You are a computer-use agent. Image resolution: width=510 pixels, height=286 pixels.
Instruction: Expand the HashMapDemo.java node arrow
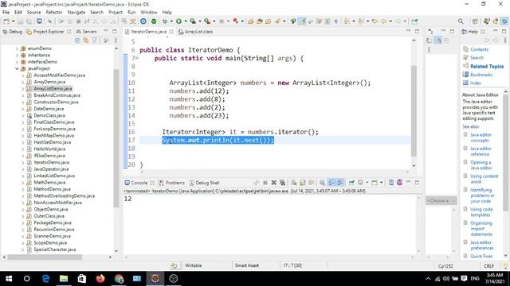coord(23,136)
